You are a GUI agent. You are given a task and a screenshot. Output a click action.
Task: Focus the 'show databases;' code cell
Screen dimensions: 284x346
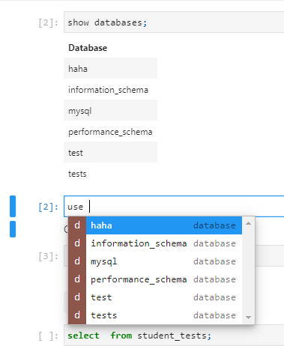click(x=174, y=22)
